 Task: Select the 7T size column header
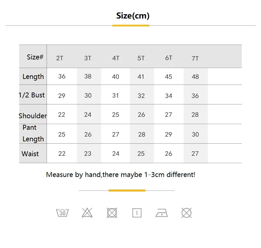tap(195, 58)
